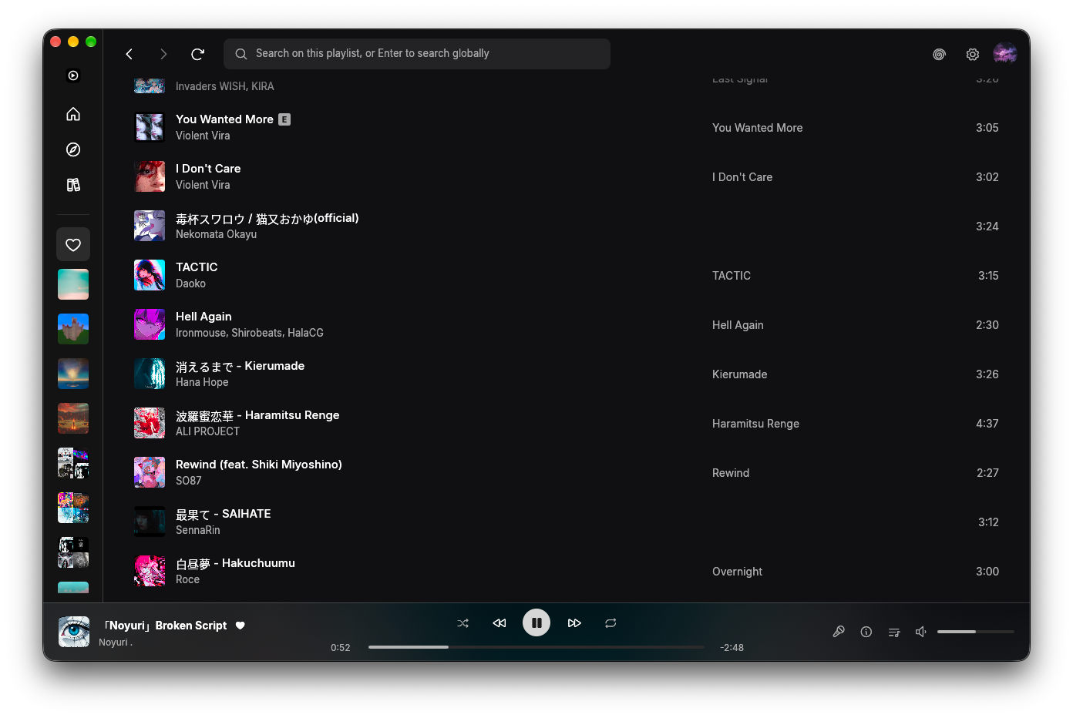The image size is (1073, 718).
Task: Open the red landscape playlist thumbnail
Action: (x=73, y=418)
